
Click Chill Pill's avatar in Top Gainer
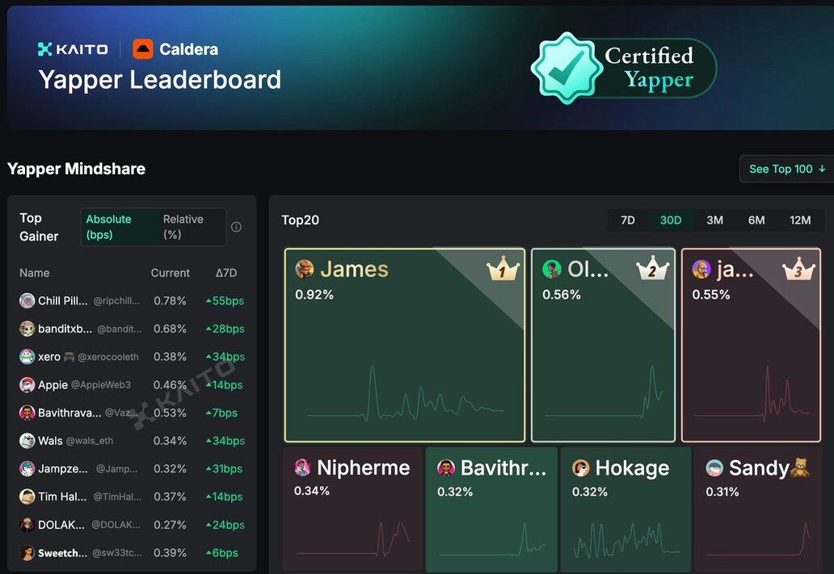tap(27, 300)
